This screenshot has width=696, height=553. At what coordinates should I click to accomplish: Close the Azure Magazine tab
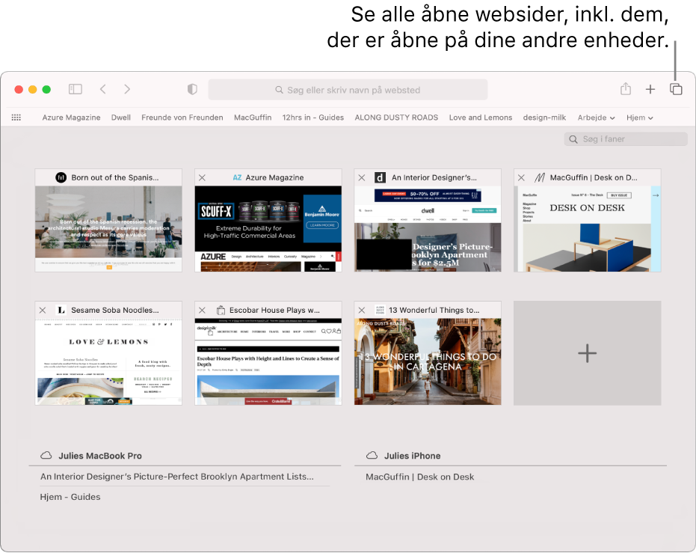[202, 177]
